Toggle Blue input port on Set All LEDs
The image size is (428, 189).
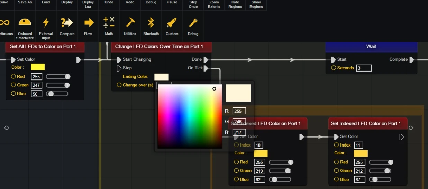[13, 93]
